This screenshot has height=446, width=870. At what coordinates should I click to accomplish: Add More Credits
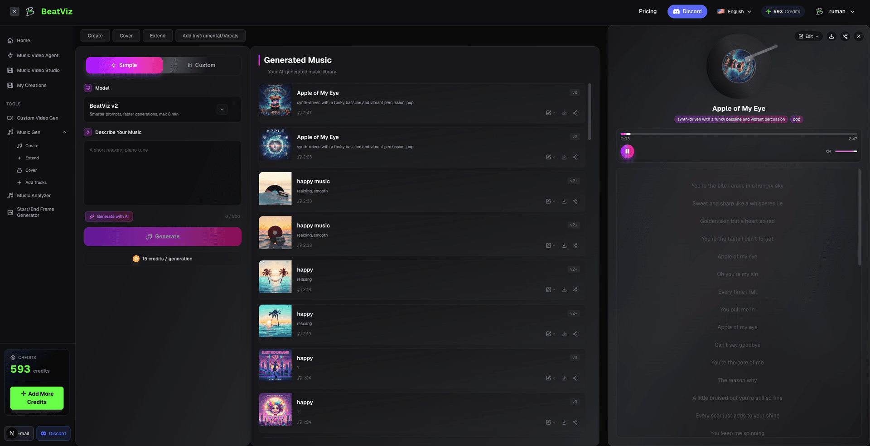tap(37, 398)
